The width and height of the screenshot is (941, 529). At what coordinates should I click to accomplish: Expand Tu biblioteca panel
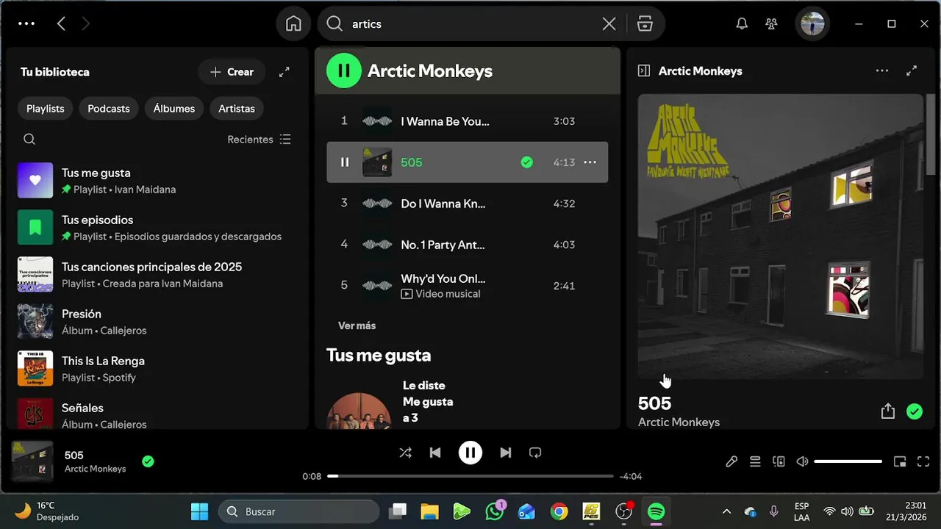pyautogui.click(x=284, y=71)
